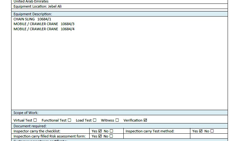
Task: Toggle Yes for Inspector carry the checklist
Action: 100,131
